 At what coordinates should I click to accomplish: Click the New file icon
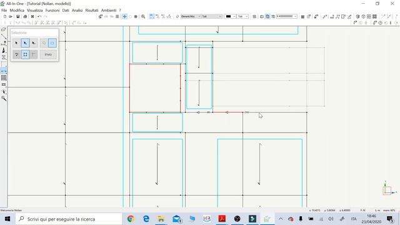(x=5, y=16)
